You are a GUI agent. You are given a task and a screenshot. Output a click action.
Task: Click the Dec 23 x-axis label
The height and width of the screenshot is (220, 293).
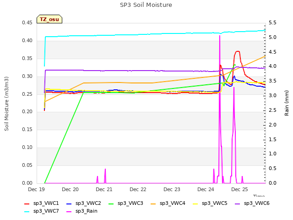pyautogui.click(x=172, y=189)
